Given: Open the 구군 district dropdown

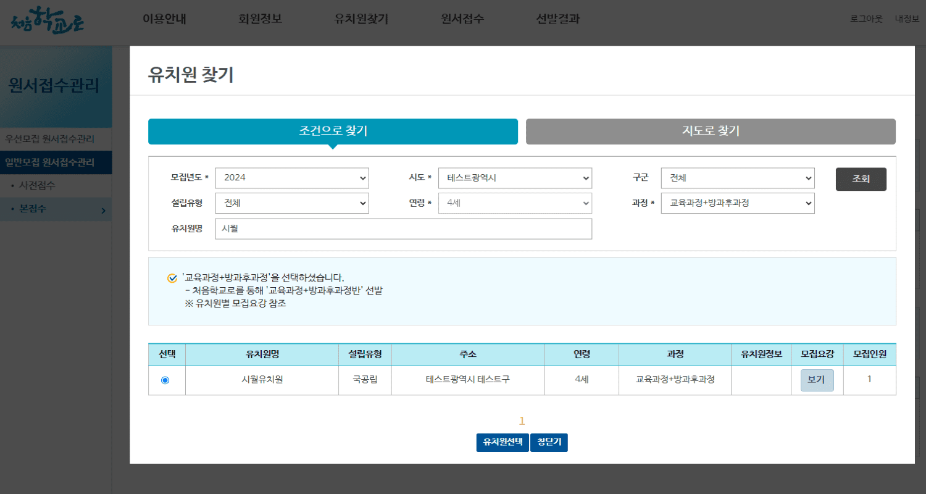Looking at the screenshot, I should 737,178.
